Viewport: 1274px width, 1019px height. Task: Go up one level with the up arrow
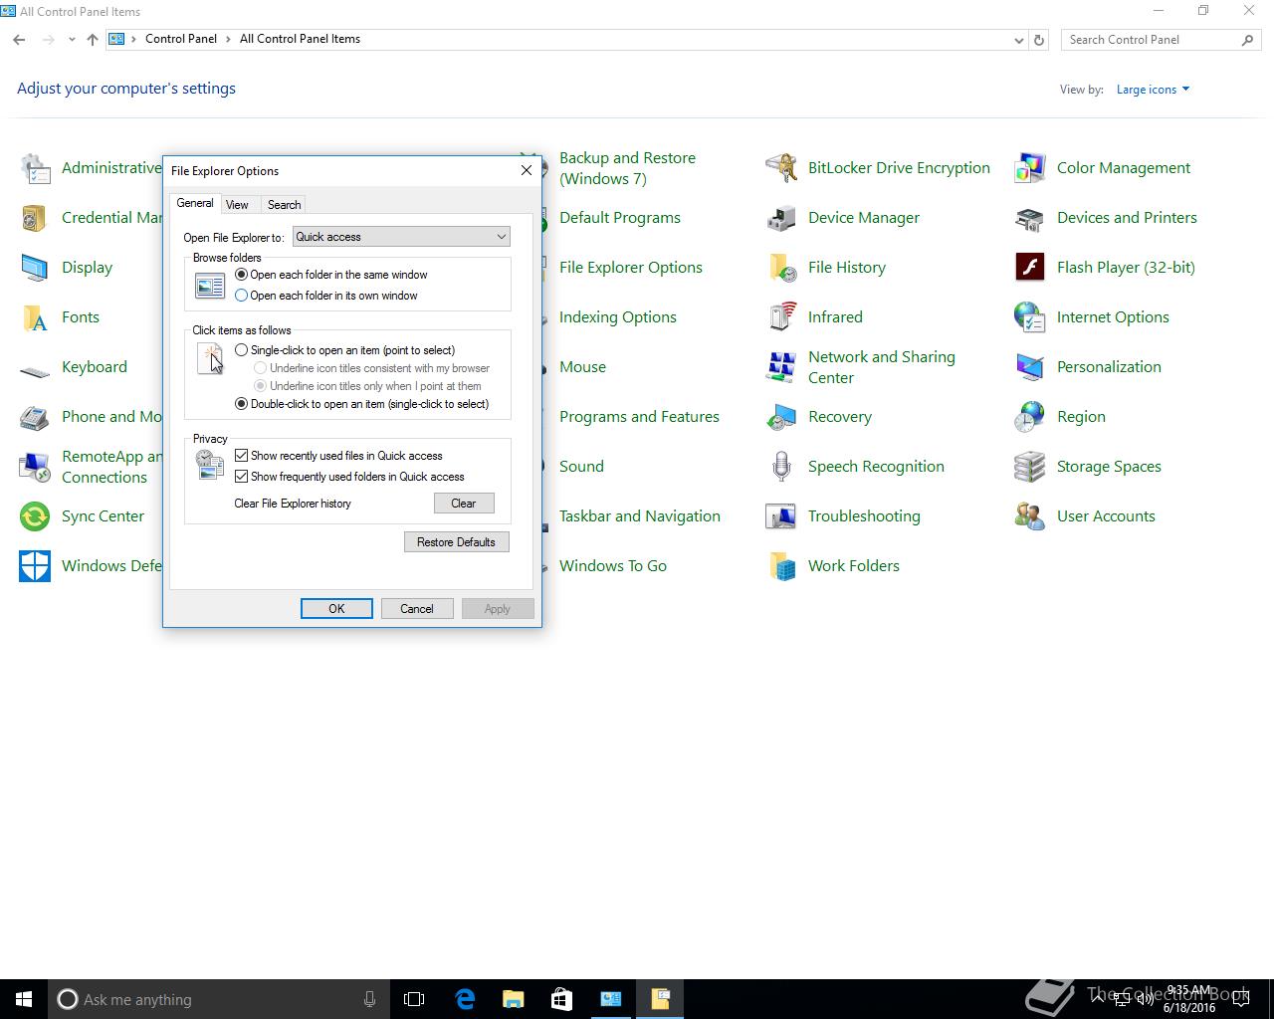pos(93,40)
